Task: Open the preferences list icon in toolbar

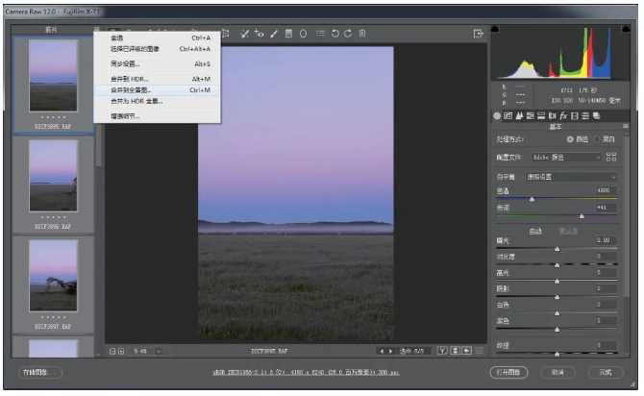Action: [320, 34]
